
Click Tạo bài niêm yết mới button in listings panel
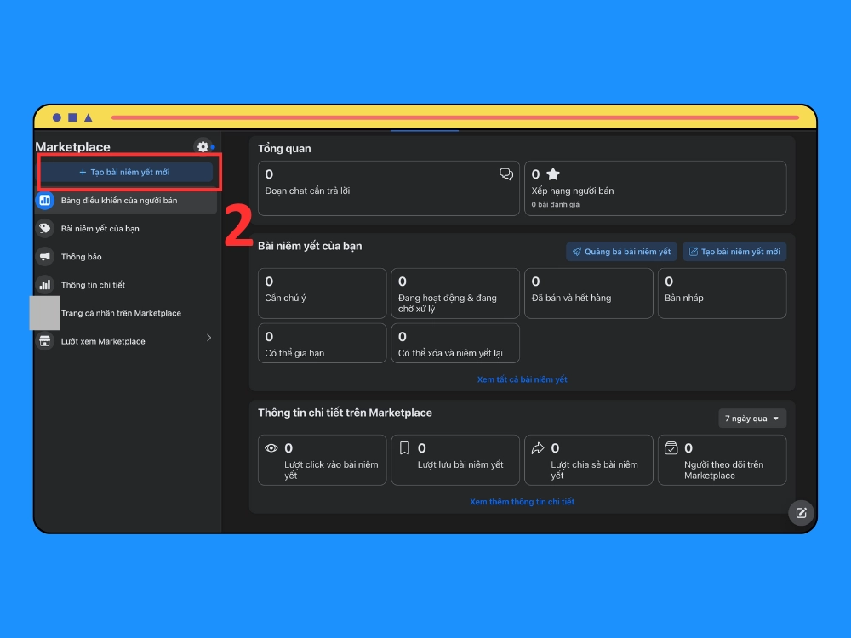click(734, 252)
